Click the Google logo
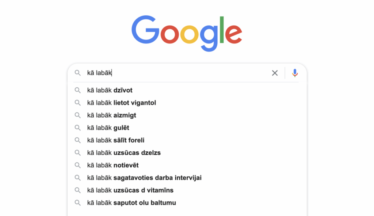 point(187,32)
